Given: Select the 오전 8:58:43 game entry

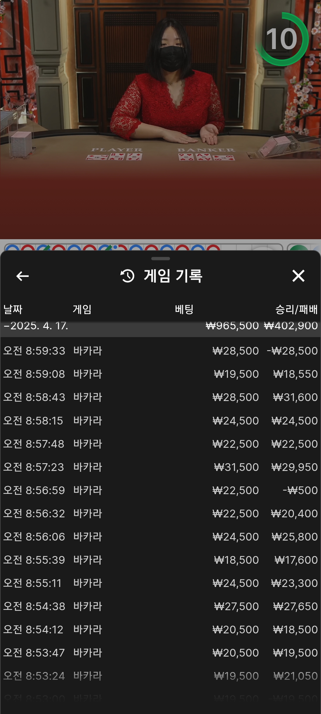Looking at the screenshot, I should click(160, 397).
